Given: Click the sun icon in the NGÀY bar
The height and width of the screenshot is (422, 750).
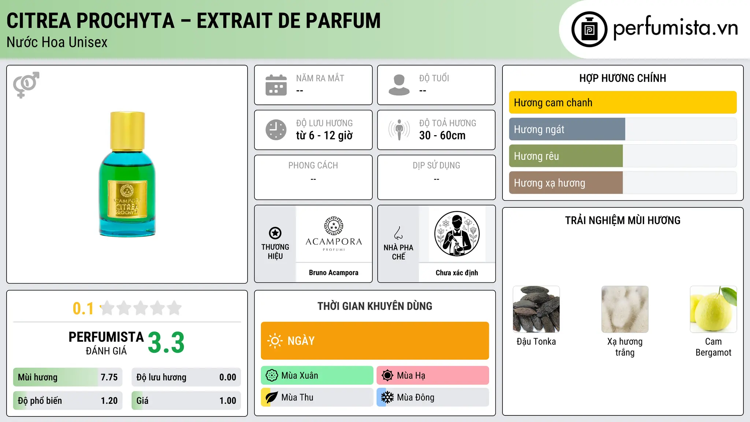Looking at the screenshot, I should point(275,341).
